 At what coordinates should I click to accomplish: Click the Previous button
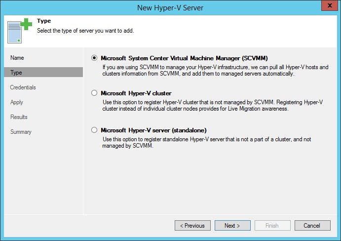pos(192,225)
